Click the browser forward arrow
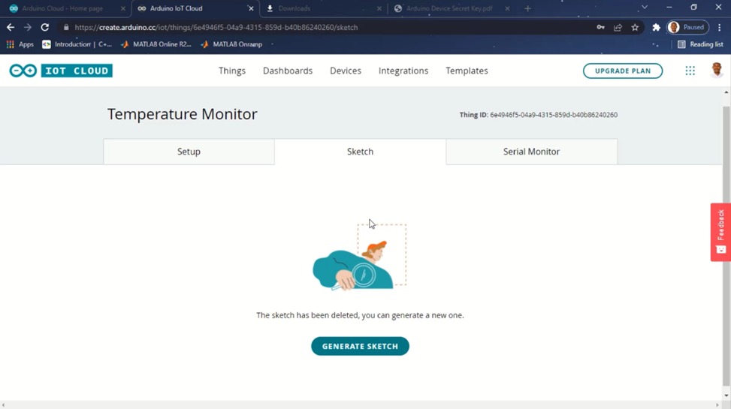Image resolution: width=731 pixels, height=409 pixels. tap(28, 28)
